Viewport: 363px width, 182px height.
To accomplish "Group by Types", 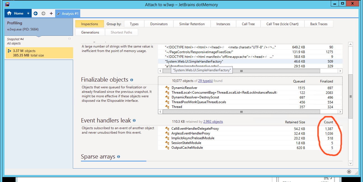I will (x=134, y=24).
